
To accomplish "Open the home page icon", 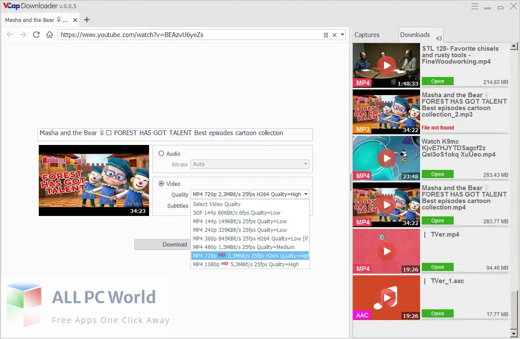I will [50, 34].
